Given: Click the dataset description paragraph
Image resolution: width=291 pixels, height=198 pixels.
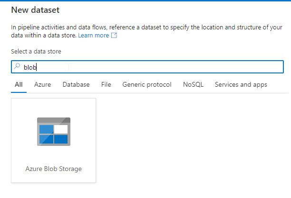Looking at the screenshot, I should click(x=143, y=27).
